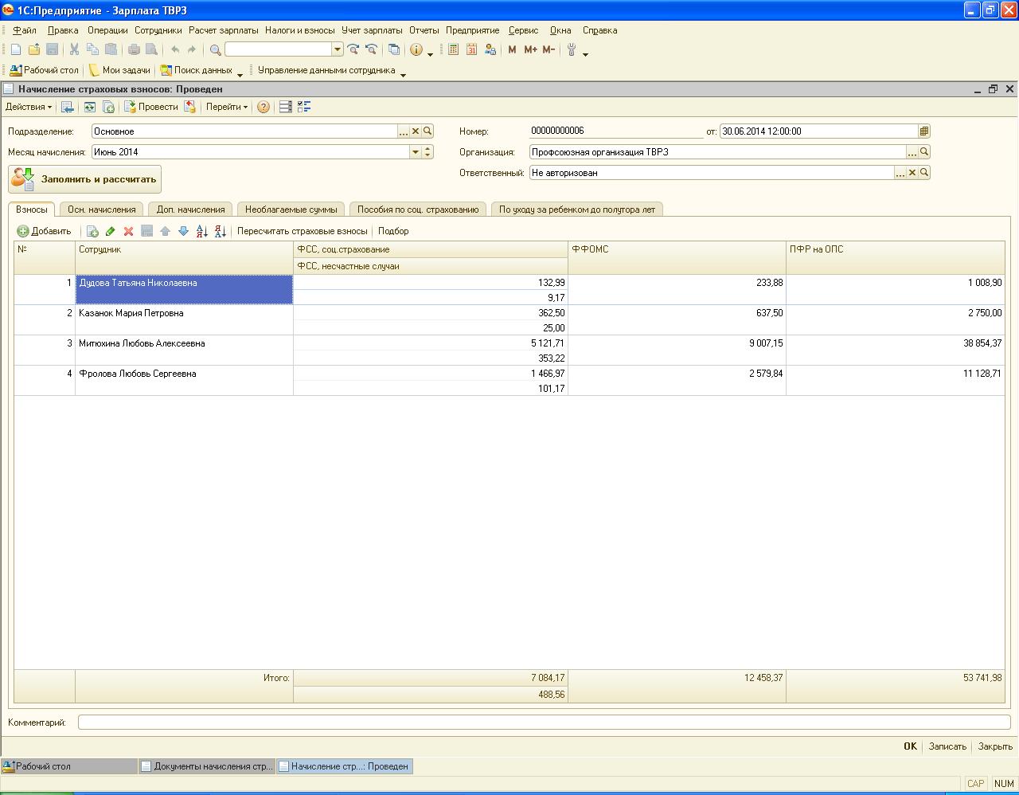Click the Записать button

947,746
